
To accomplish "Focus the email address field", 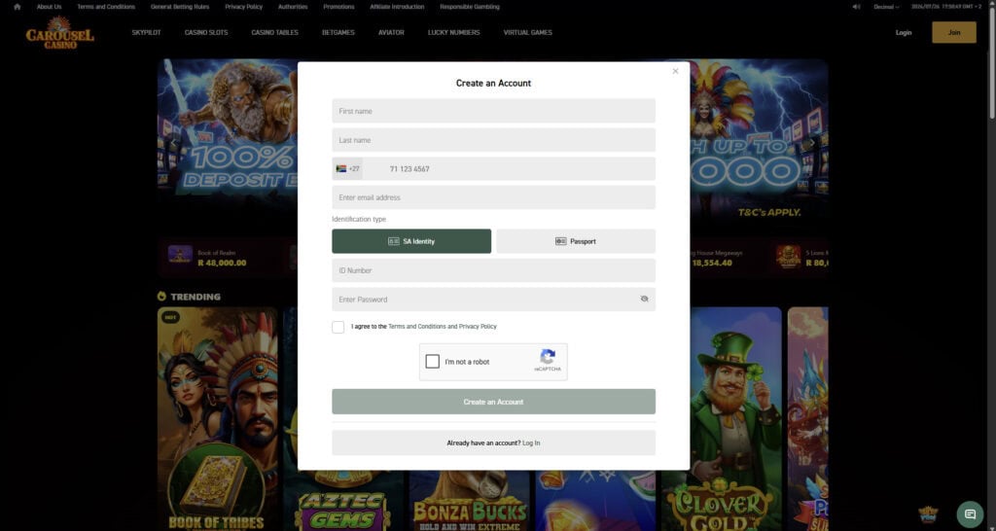I will click(x=493, y=197).
